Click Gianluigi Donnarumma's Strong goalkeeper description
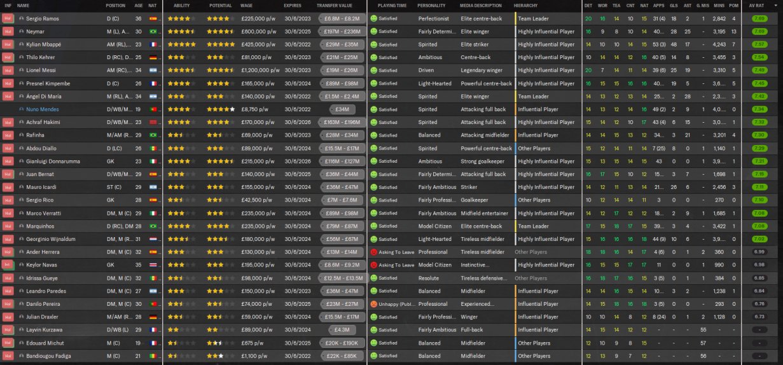 (x=483, y=161)
